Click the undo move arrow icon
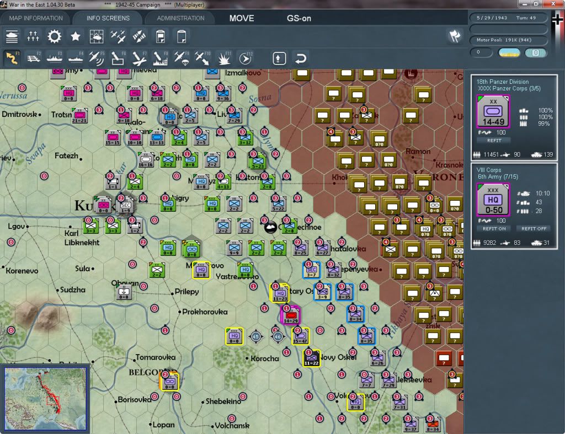Screen dimensions: 565x434 tap(301, 58)
